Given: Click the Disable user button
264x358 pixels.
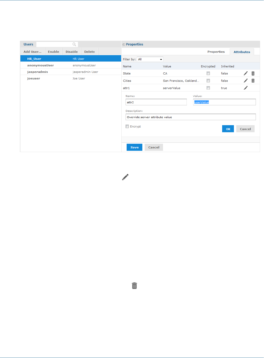Looking at the screenshot, I should [x=72, y=52].
